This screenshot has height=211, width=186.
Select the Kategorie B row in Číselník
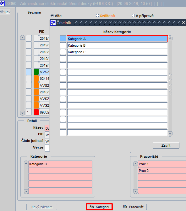pyautogui.click(x=117, y=45)
